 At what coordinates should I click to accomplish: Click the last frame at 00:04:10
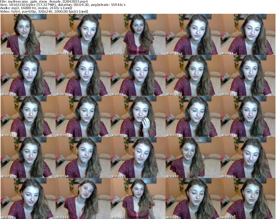pos(248,199)
